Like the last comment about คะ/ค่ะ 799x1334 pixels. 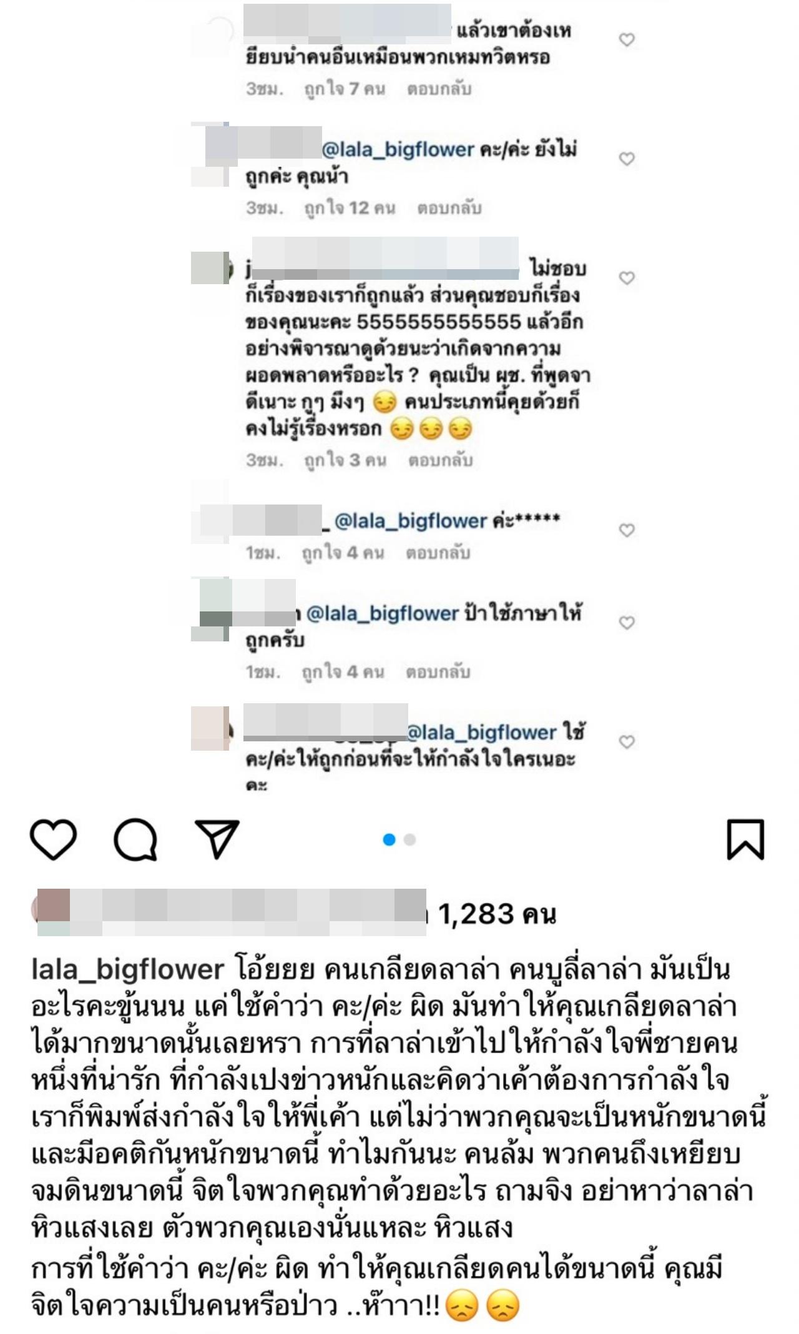[627, 742]
